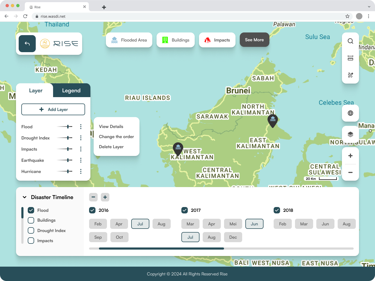
Task: Click the globe icon on the map
Action: click(350, 113)
